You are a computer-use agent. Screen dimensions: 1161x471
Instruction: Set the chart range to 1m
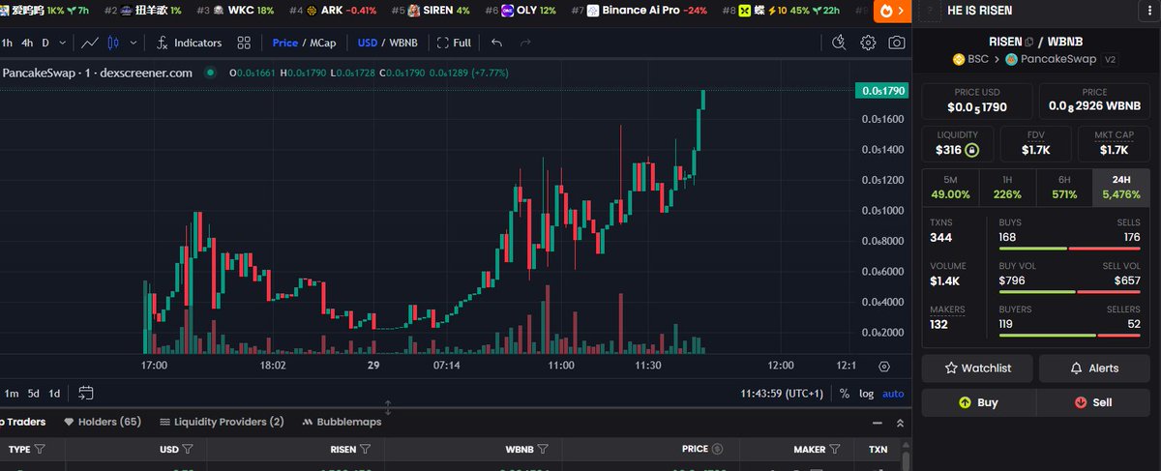pyautogui.click(x=12, y=394)
